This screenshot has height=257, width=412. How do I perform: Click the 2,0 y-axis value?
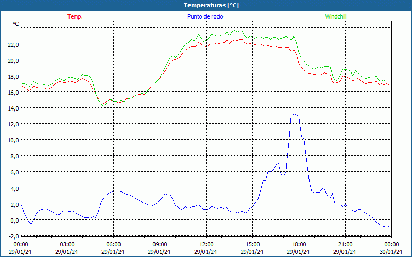coord(14,204)
